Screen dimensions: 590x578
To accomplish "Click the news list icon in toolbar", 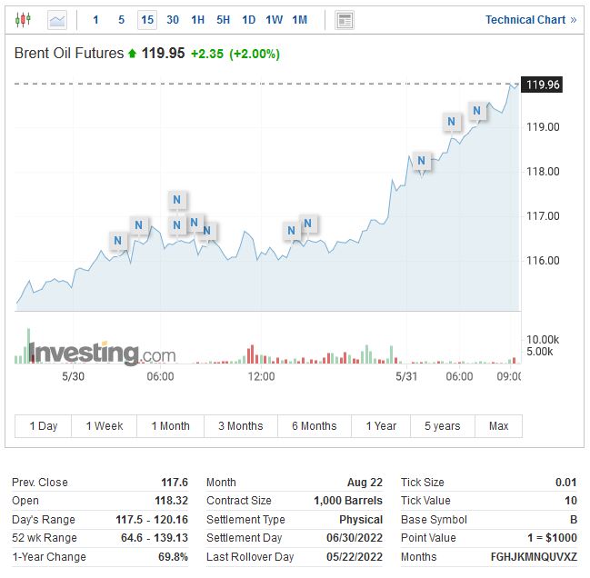I will coord(345,19).
